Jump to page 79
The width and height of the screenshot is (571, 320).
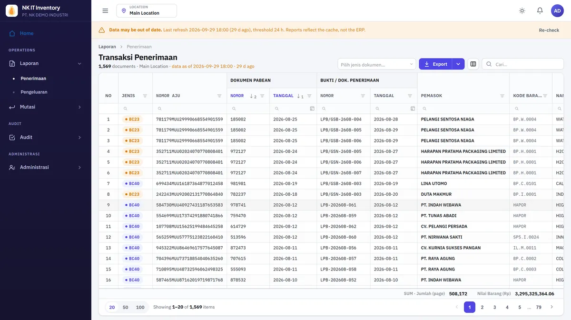pyautogui.click(x=539, y=307)
